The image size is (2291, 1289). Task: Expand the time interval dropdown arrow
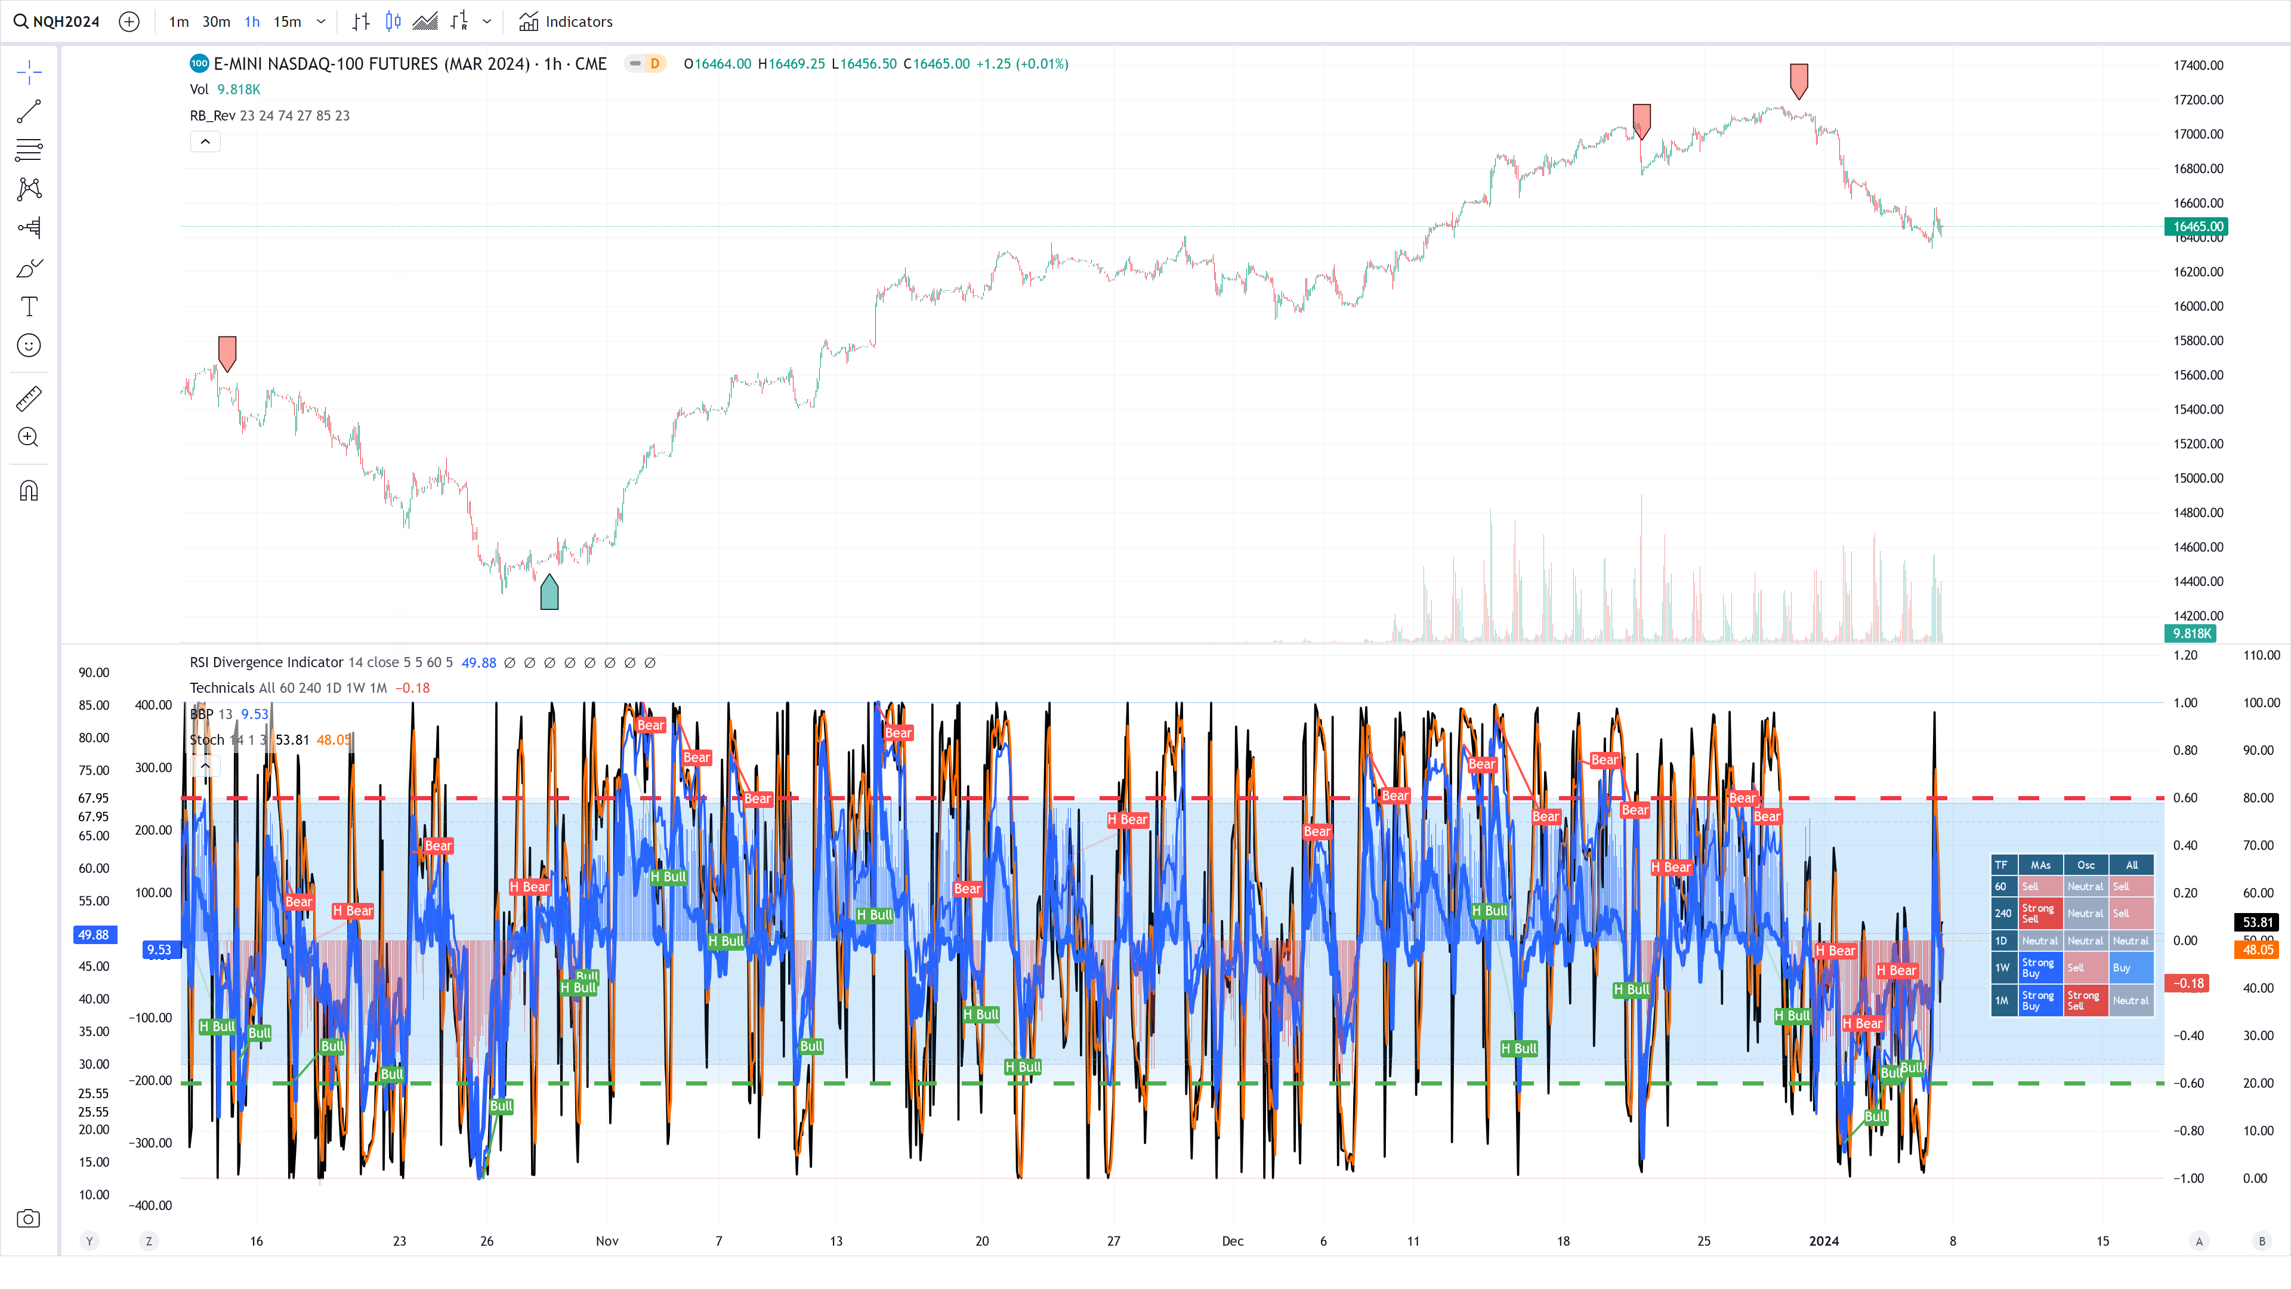(x=321, y=21)
